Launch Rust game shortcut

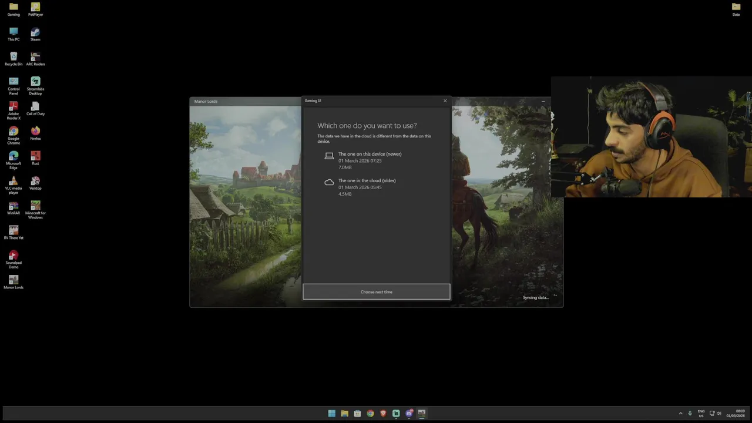coord(35,158)
